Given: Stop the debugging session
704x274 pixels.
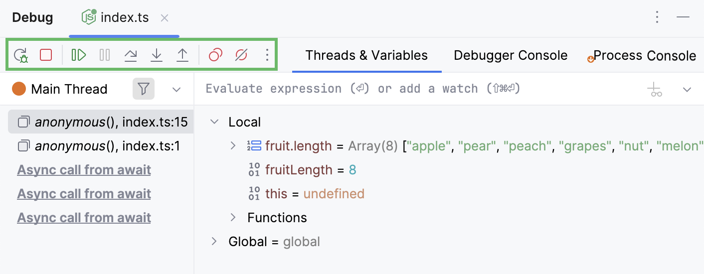Looking at the screenshot, I should pyautogui.click(x=46, y=55).
